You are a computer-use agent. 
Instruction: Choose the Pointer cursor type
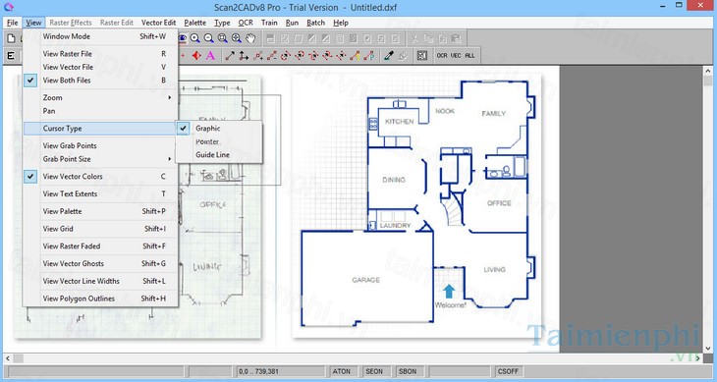[x=219, y=141]
